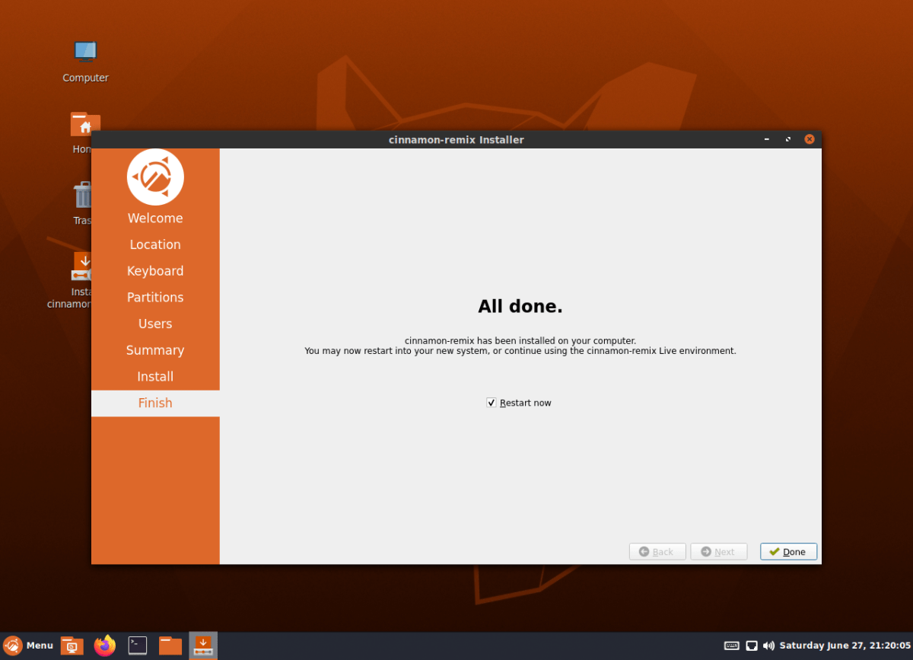Open the Files folder icon on the panel
This screenshot has width=913, height=660.
point(170,646)
